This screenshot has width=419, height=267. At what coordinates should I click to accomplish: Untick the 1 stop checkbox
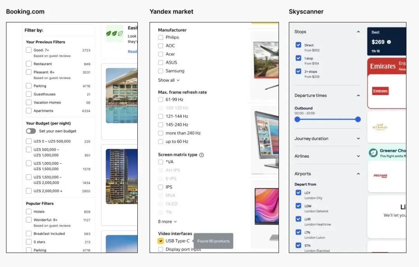pyautogui.click(x=298, y=58)
